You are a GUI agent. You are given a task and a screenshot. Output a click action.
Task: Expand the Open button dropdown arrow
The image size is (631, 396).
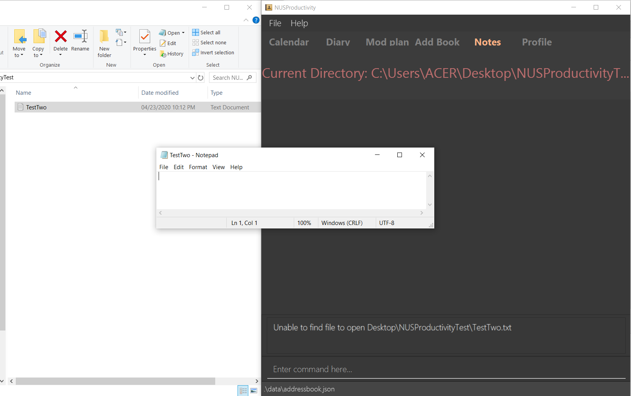183,33
